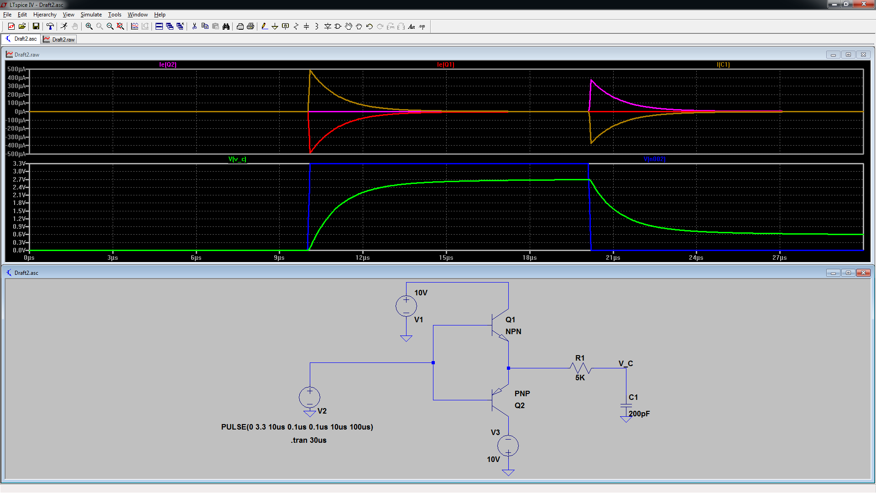Click the 200pF capacitor value label
Screen dimensions: 876x493
point(639,414)
